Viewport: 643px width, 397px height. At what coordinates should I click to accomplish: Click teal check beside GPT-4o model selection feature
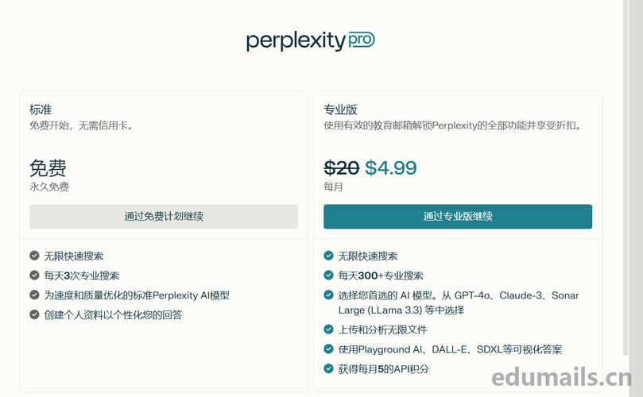pos(328,295)
